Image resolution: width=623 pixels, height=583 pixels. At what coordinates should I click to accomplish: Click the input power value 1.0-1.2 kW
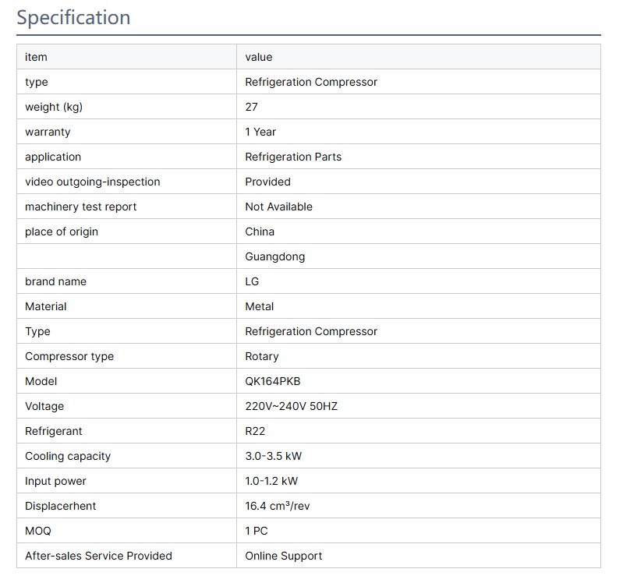pos(271,481)
